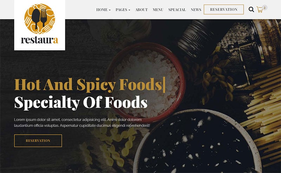The height and width of the screenshot is (173, 281).
Task: Click the red salt bowl image
Action: click(x=145, y=82)
